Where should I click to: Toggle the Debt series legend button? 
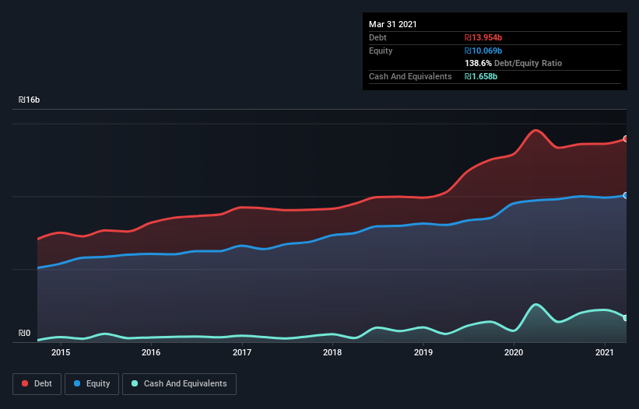(x=37, y=384)
